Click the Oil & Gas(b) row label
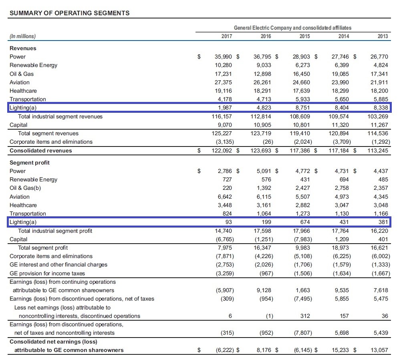399x356 pixels. pyautogui.click(x=25, y=188)
